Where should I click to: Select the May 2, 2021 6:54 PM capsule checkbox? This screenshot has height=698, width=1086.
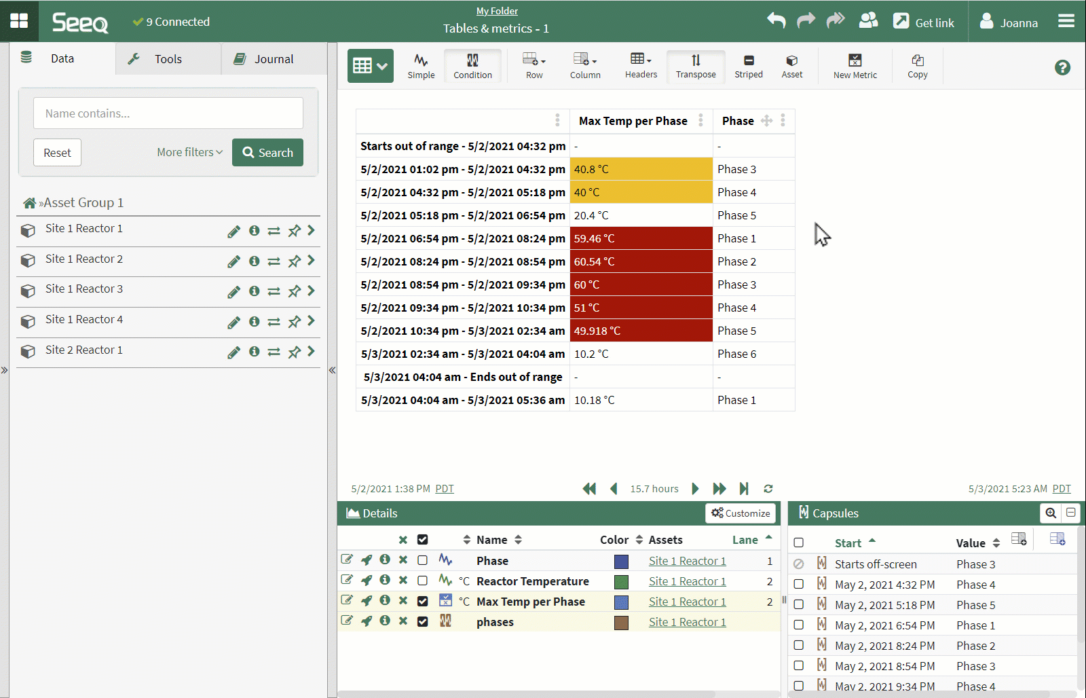[799, 625]
